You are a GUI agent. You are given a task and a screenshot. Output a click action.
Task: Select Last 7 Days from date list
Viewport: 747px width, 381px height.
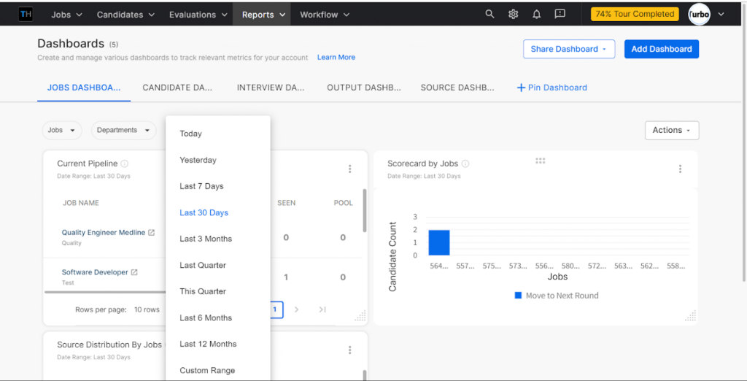[201, 186]
